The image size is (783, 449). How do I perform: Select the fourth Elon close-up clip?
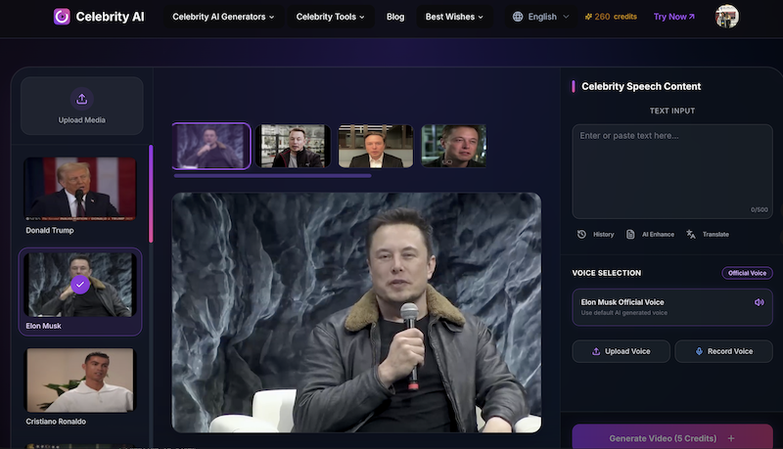pyautogui.click(x=453, y=146)
